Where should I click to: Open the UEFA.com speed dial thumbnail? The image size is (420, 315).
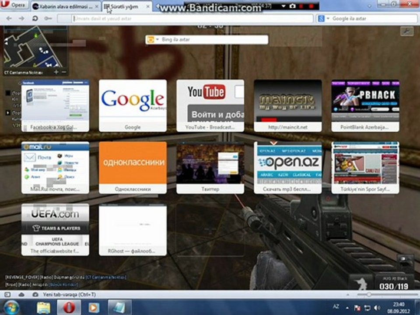tap(55, 230)
